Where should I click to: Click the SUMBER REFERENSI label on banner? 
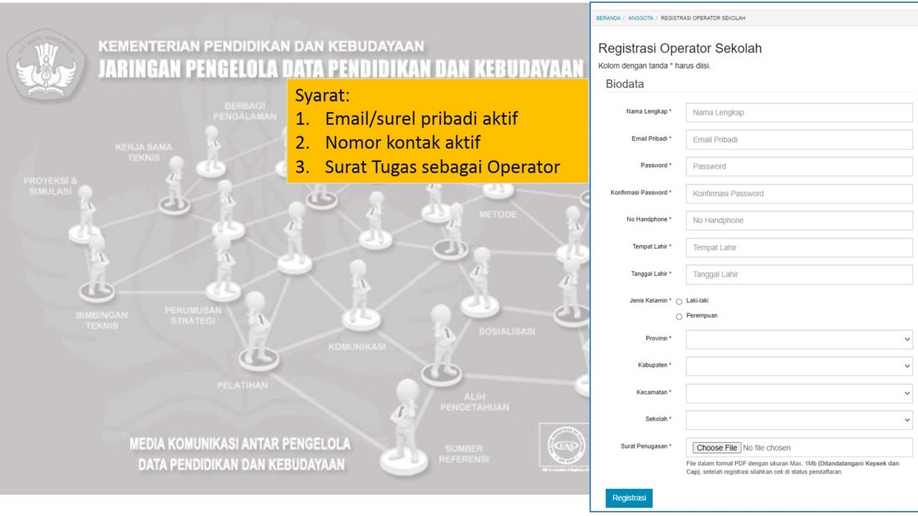(463, 454)
